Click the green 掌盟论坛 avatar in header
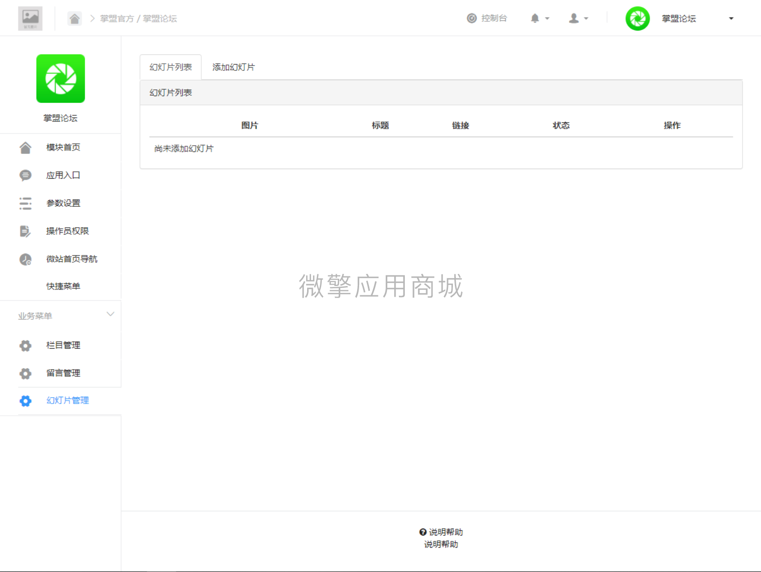 [x=638, y=18]
